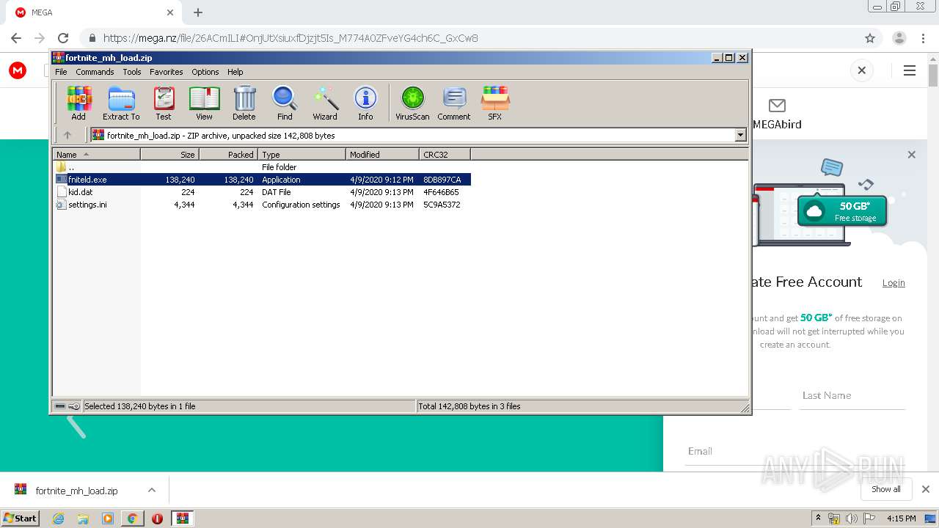Click Chrome back navigation arrow
The height and width of the screenshot is (528, 939).
[16, 38]
